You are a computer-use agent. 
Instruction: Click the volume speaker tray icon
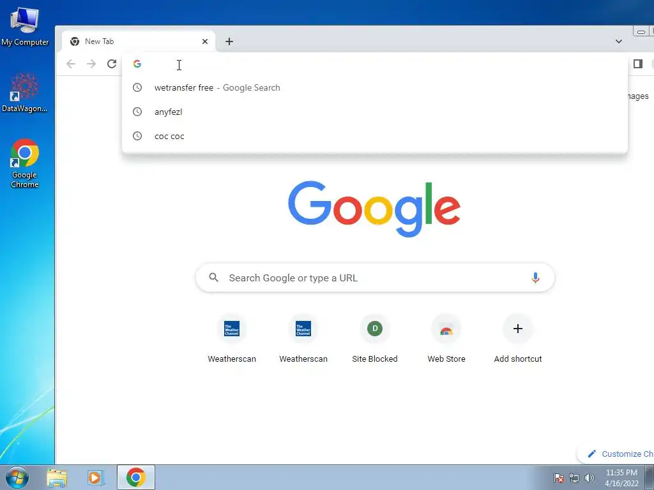pos(589,478)
